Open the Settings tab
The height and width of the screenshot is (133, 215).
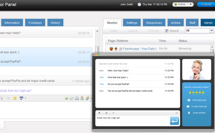tap(132, 23)
